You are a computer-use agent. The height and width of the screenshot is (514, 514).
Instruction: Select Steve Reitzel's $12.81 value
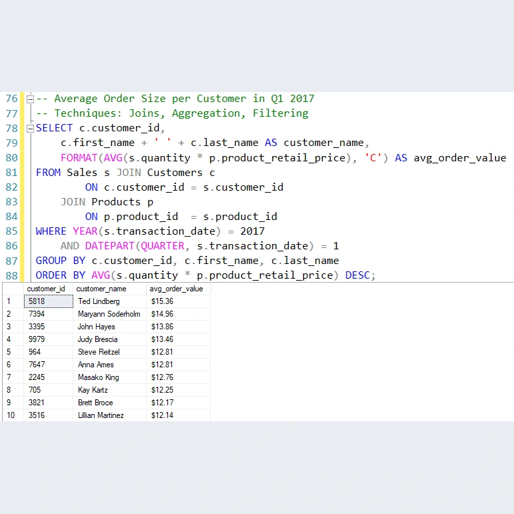click(162, 352)
